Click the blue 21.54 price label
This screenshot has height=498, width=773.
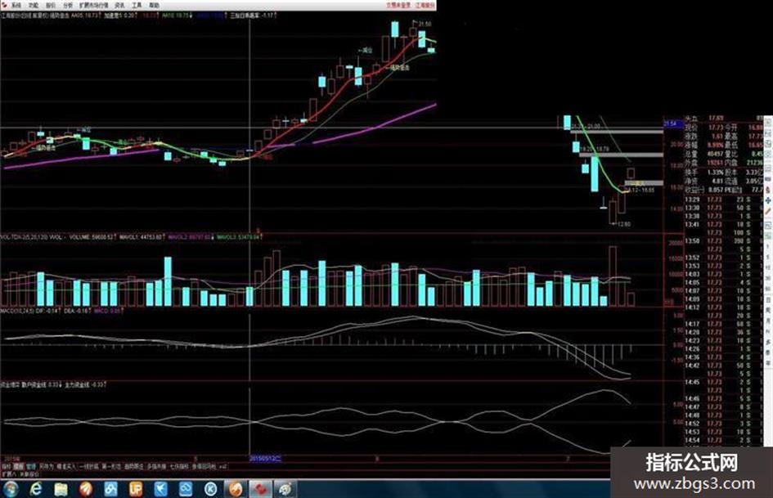click(671, 123)
